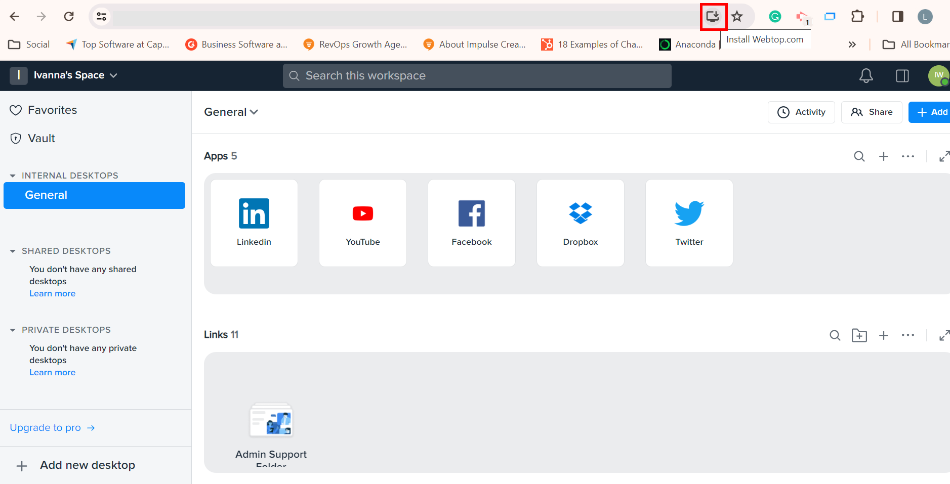Viewport: 950px width, 484px height.
Task: Add a new folder to the Links section
Action: 859,335
